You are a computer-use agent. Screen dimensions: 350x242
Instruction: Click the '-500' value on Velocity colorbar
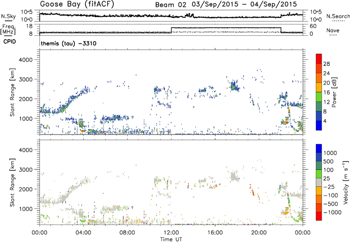pos(331,204)
